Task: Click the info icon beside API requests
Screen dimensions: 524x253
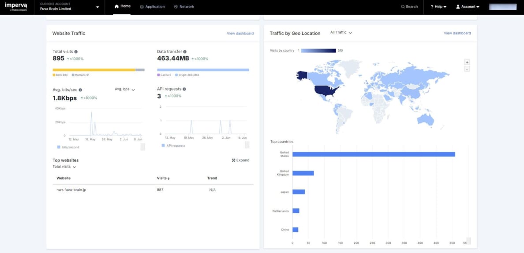Action: point(184,89)
